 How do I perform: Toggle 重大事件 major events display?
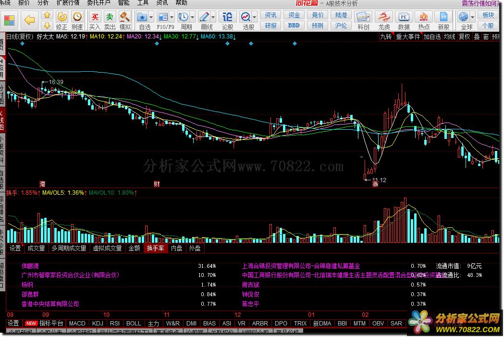pyautogui.click(x=408, y=37)
